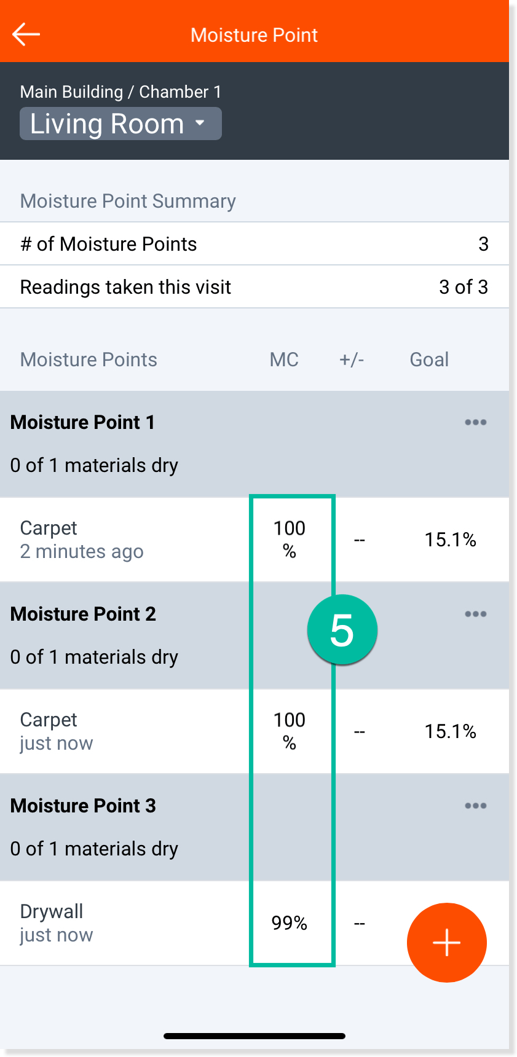Tap the orange plus add button
517x1057 pixels.
click(446, 942)
